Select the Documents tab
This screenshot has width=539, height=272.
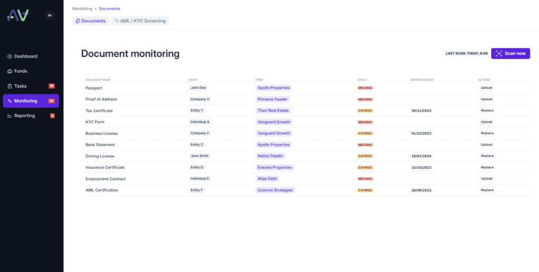91,21
